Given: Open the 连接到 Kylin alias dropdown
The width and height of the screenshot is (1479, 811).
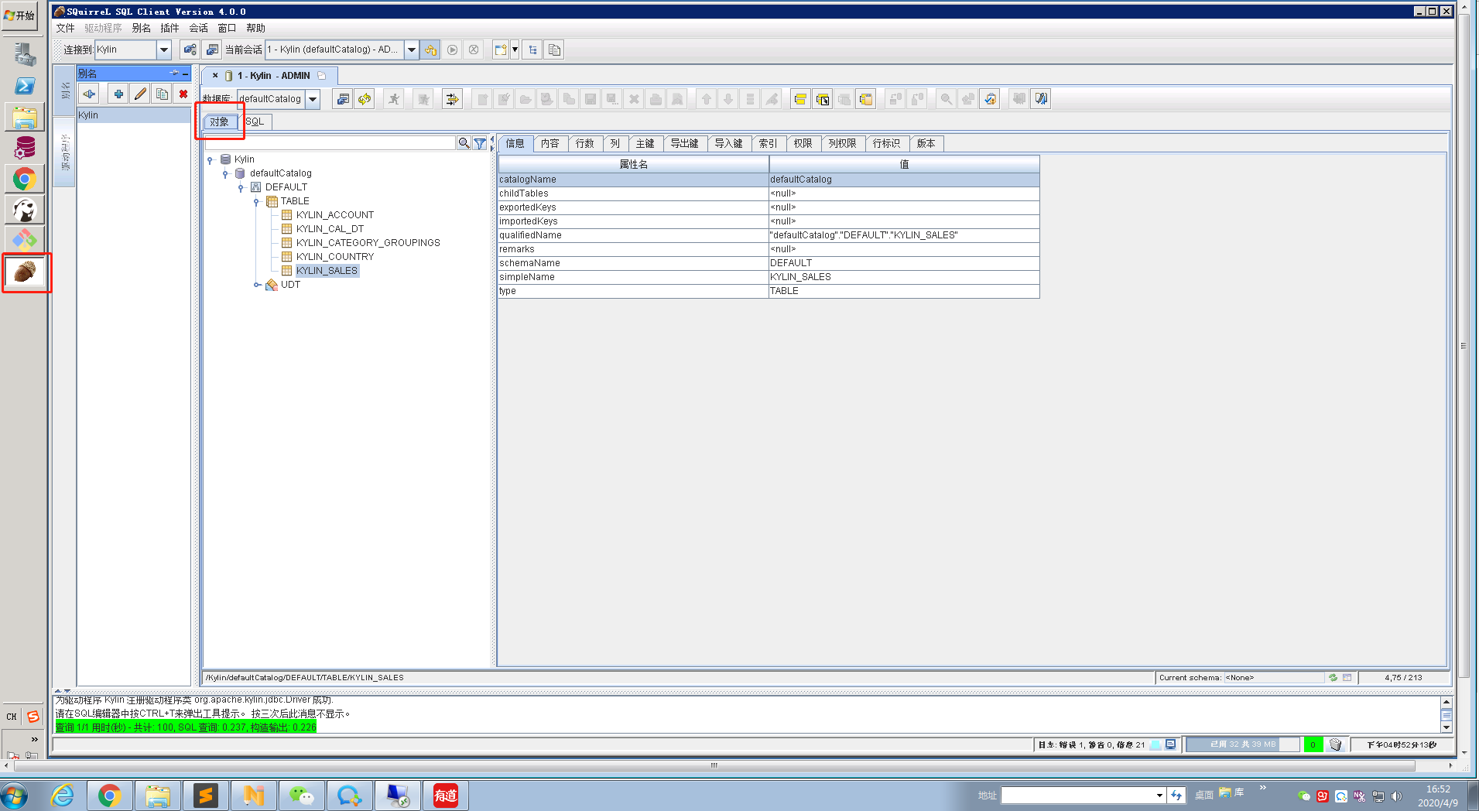Looking at the screenshot, I should pyautogui.click(x=163, y=50).
